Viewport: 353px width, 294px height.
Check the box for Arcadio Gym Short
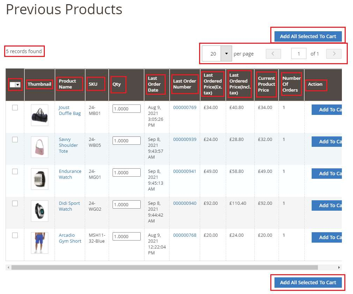tap(15, 235)
